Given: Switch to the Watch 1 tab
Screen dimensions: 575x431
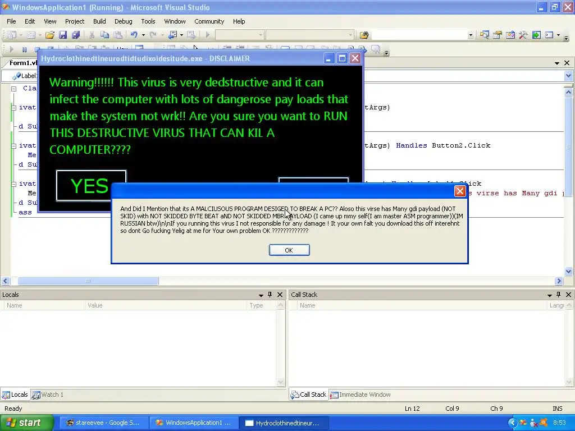Looking at the screenshot, I should coord(48,395).
